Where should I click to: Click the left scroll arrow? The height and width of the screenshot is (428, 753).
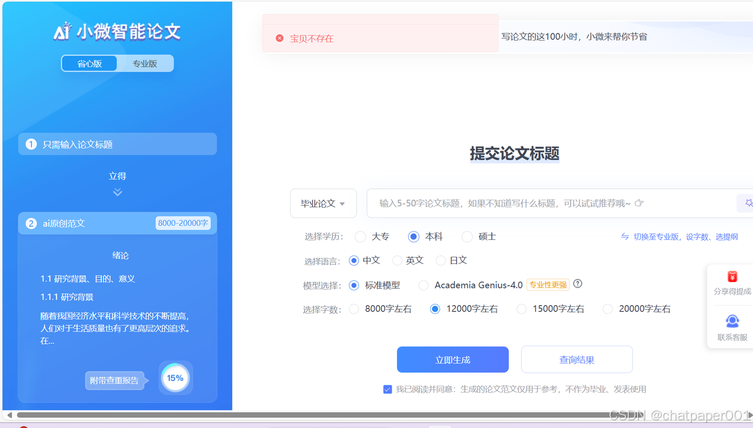pos(9,415)
